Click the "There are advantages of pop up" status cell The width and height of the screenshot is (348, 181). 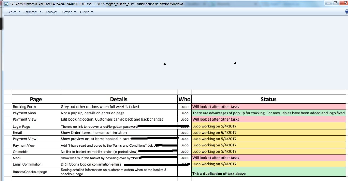(x=269, y=113)
